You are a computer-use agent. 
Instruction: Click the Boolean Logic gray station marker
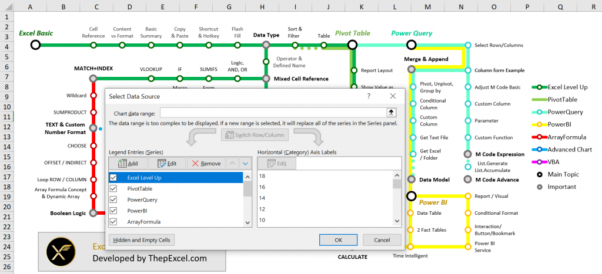click(93, 212)
